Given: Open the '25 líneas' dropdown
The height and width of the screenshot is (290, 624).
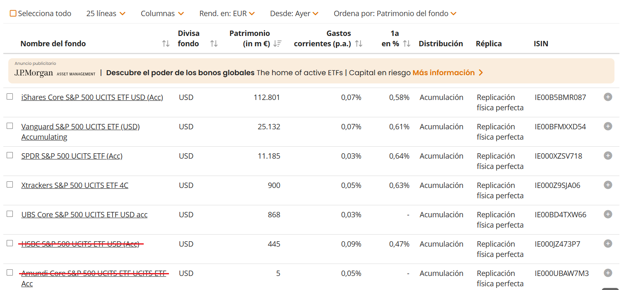Looking at the screenshot, I should click(106, 14).
